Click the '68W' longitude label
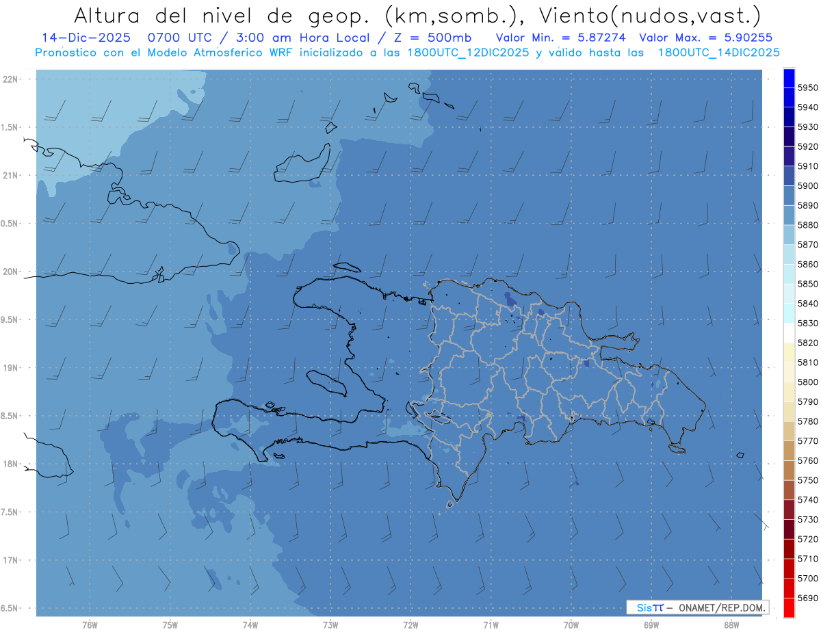 pyautogui.click(x=731, y=625)
